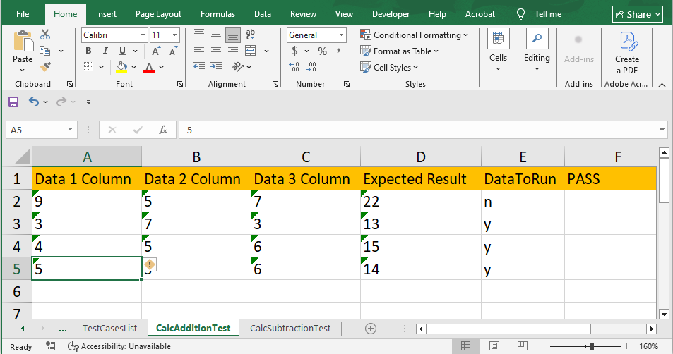Click the formula bar input
Image resolution: width=673 pixels, height=354 pixels.
[x=419, y=130]
